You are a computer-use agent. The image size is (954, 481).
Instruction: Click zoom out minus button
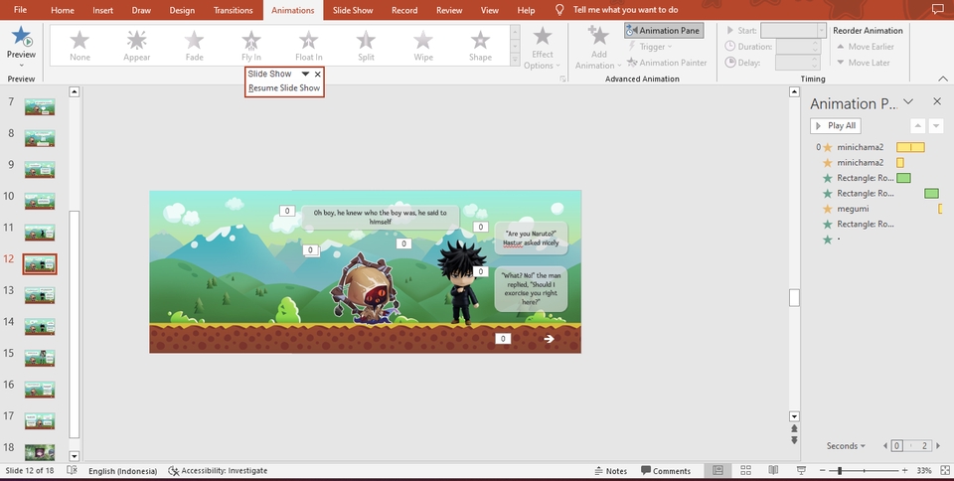click(x=823, y=471)
